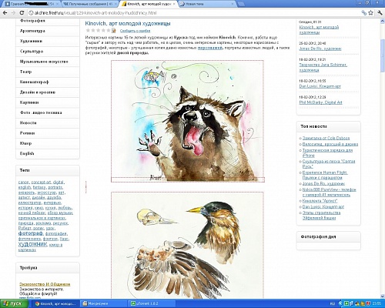Switch to the 'Новая тема' tab
385x308 pixels.
pyautogui.click(x=206, y=4)
